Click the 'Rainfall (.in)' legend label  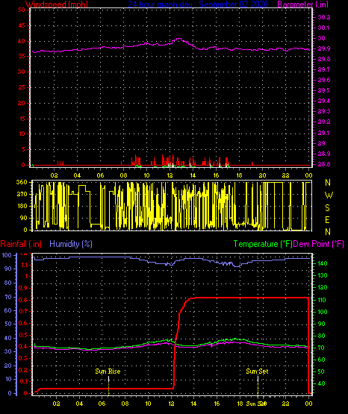tap(21, 244)
